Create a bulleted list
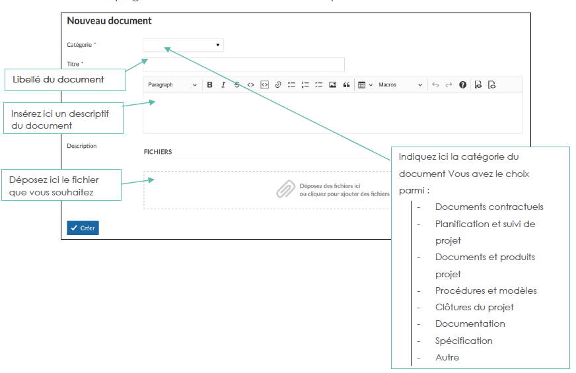 [291, 85]
